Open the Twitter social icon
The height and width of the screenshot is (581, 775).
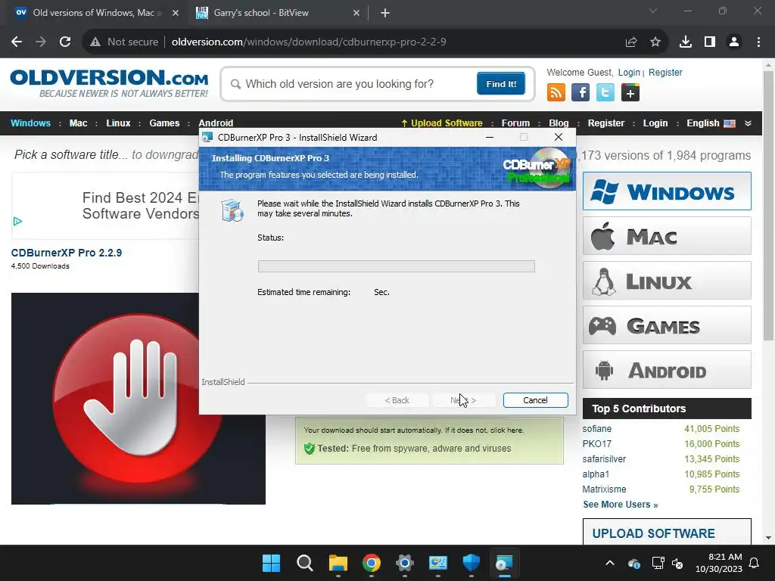pyautogui.click(x=605, y=93)
